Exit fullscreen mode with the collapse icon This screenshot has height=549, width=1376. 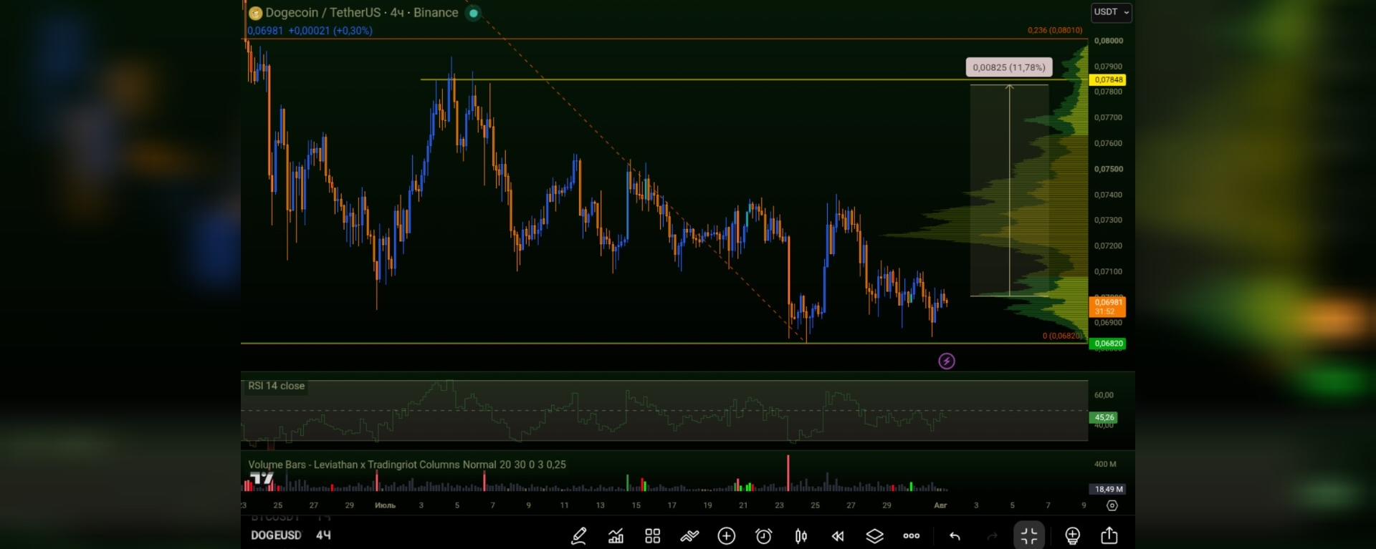click(x=1029, y=535)
